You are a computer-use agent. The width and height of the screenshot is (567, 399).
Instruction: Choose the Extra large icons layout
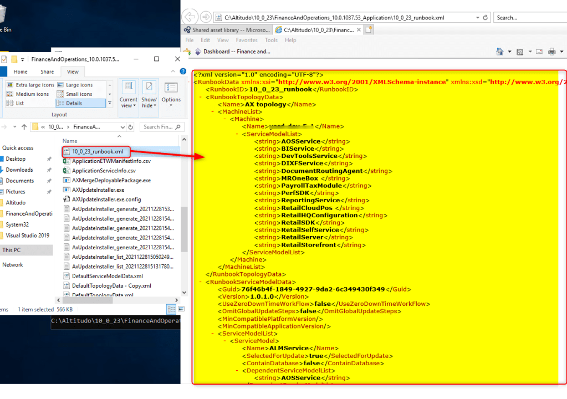tap(34, 85)
